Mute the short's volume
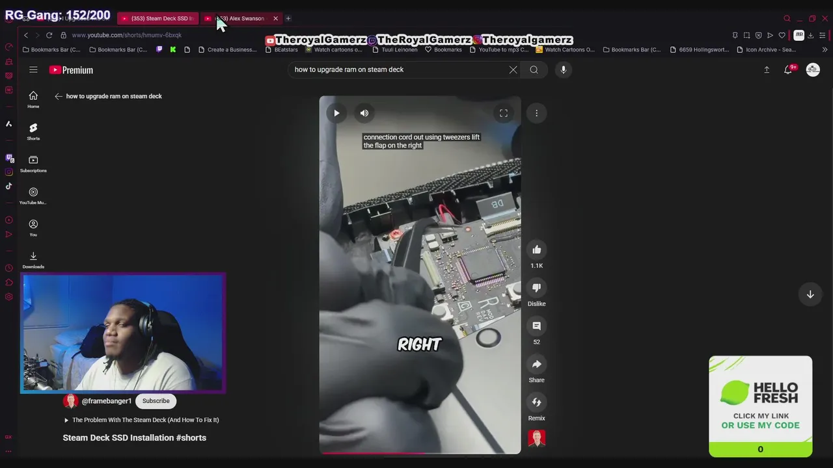Image resolution: width=833 pixels, height=468 pixels. (x=364, y=113)
